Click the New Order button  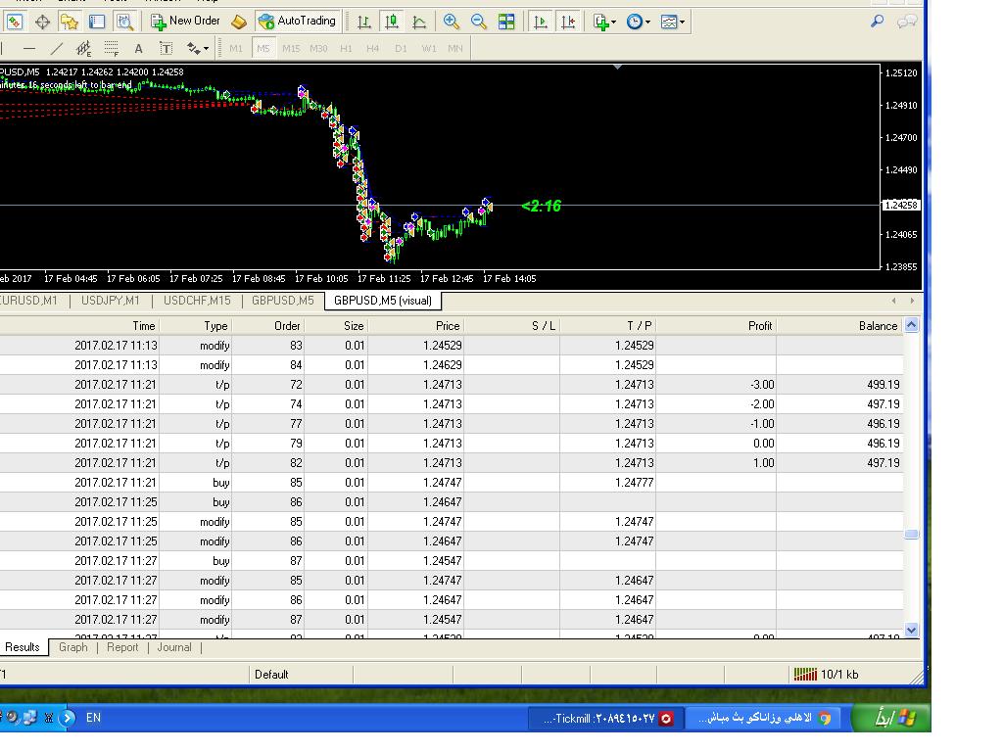(x=185, y=22)
